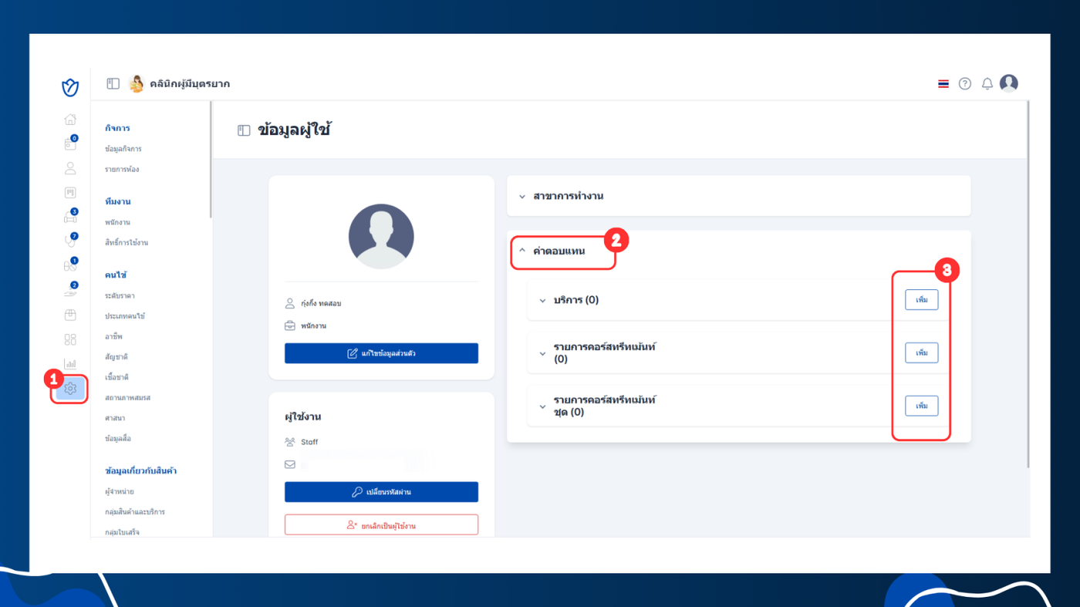Open the four-squares grid icon in sidebar
The image size is (1080, 607).
[70, 339]
